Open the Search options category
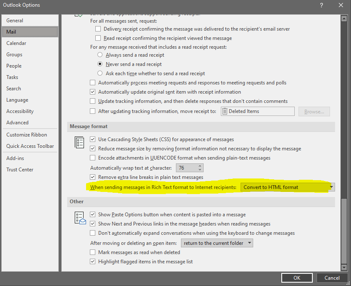This screenshot has height=286, width=351. pos(30,89)
